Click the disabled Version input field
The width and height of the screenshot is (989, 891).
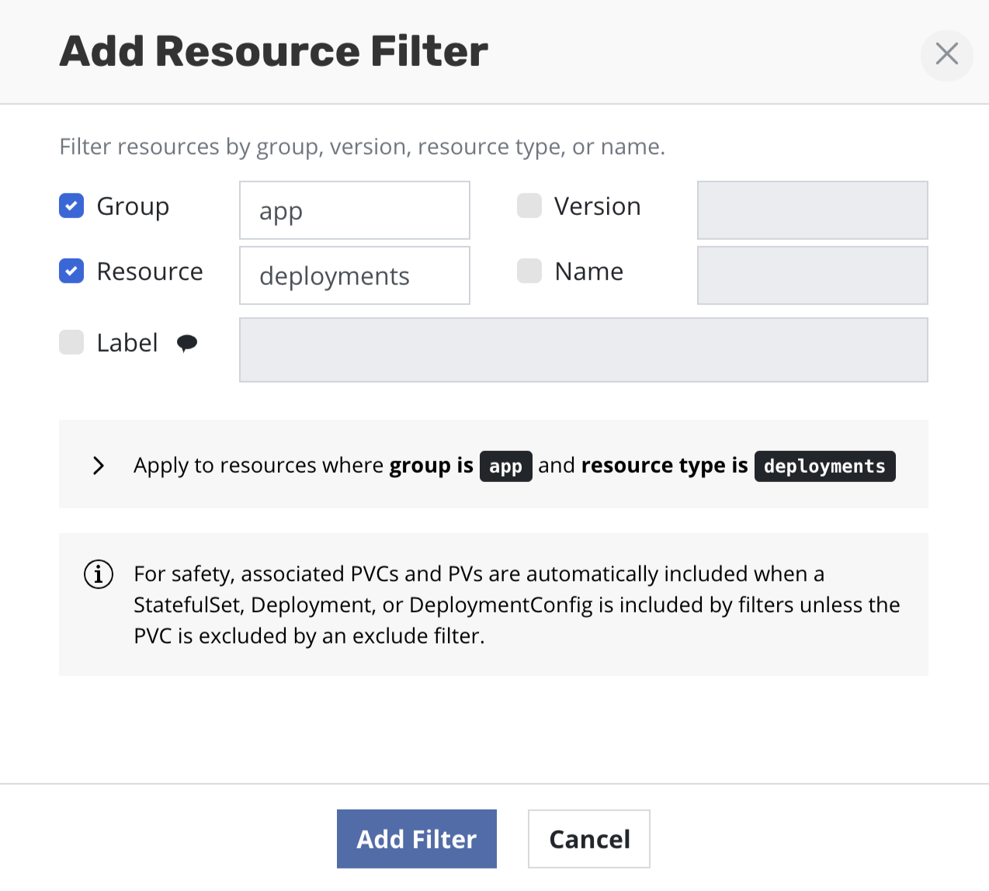click(812, 210)
